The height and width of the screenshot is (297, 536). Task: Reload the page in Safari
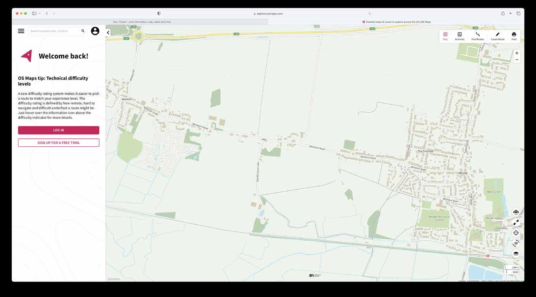pyautogui.click(x=369, y=13)
